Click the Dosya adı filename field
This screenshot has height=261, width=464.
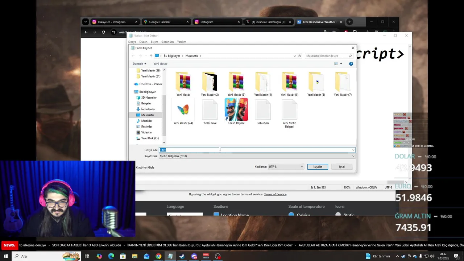point(255,150)
